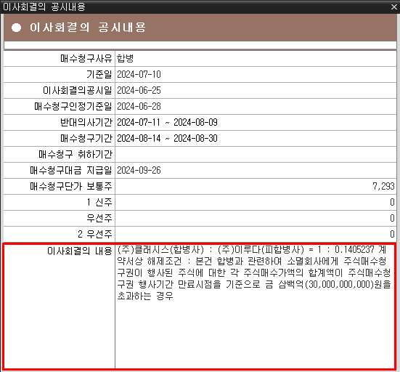This screenshot has width=400, height=372.
Task: Click 매수청구기간 start date 2024-08-14
Action: tap(139, 138)
